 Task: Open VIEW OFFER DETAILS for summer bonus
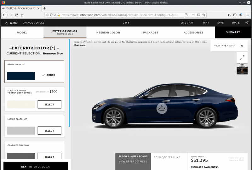[x=133, y=161]
